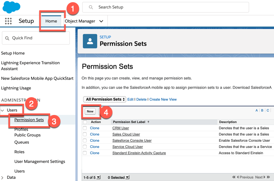This screenshot has width=274, height=181.
Task: Open the Salesforce Console User permission set
Action: click(x=132, y=141)
